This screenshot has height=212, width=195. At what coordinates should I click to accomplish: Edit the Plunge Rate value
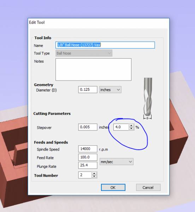coord(88,165)
